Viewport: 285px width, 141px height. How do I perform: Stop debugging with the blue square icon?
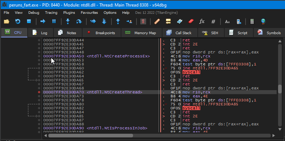pos(29,21)
